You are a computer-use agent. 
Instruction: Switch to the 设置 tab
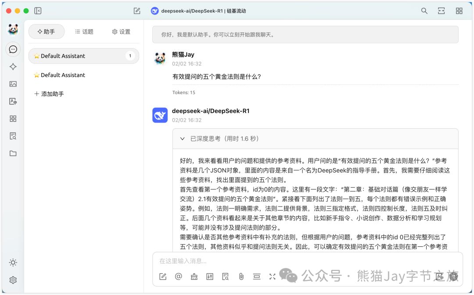(121, 32)
